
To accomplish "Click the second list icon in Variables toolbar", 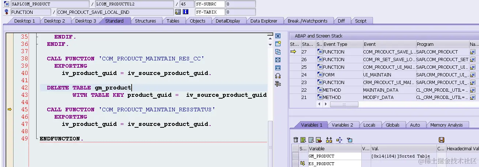I will pyautogui.click(x=303, y=140).
